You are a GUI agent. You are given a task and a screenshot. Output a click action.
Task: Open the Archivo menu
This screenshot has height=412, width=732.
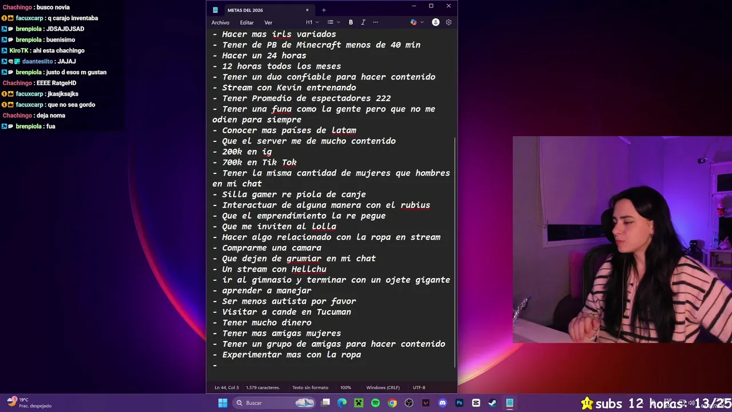tap(220, 22)
